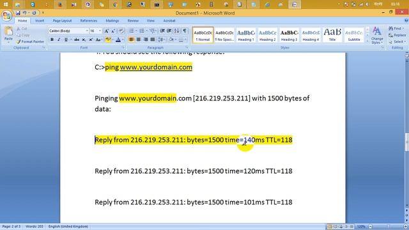Image resolution: width=409 pixels, height=230 pixels.
Task: Apply the Heading 2 style
Action: [267, 35]
